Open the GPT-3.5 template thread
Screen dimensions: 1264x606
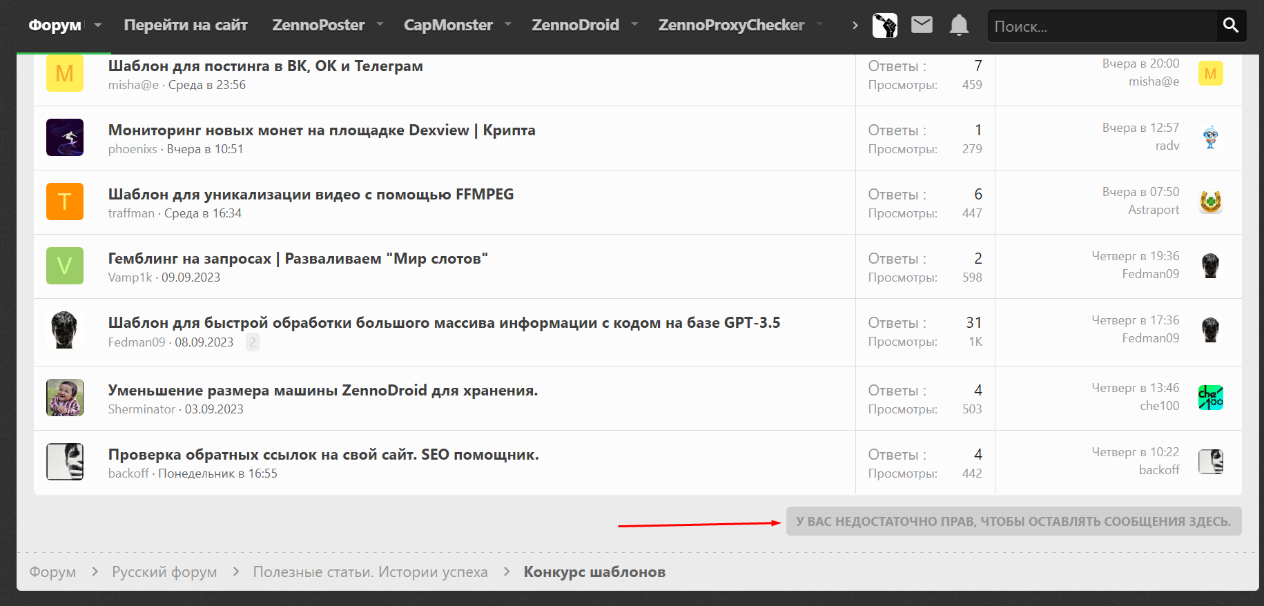click(445, 323)
